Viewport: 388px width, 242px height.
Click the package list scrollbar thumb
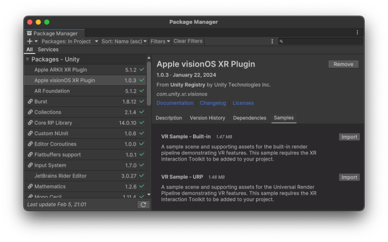(x=149, y=83)
